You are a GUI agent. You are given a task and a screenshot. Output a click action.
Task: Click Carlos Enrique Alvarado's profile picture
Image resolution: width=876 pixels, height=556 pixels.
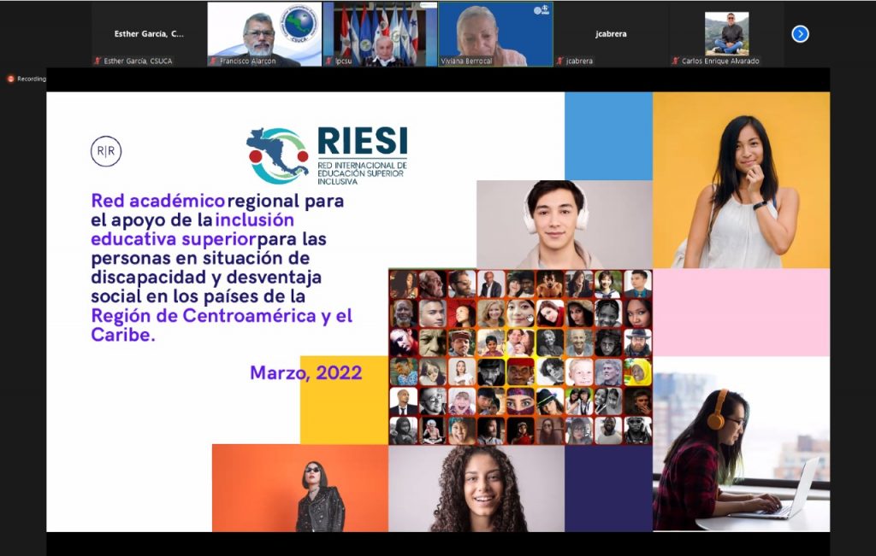tap(726, 33)
